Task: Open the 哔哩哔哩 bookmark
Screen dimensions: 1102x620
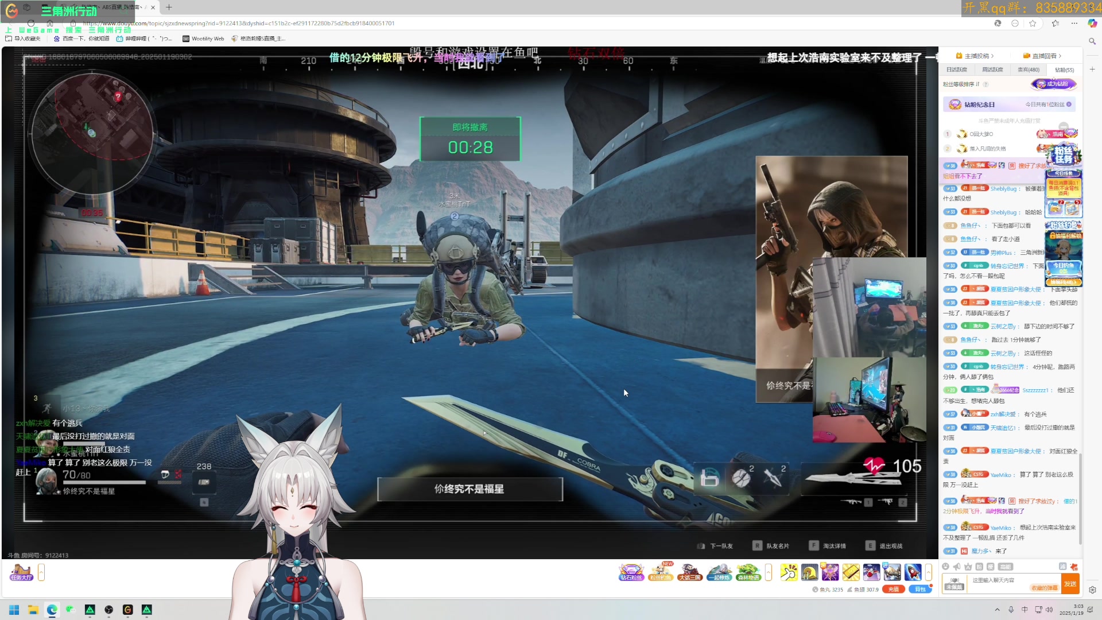Action: [x=143, y=38]
